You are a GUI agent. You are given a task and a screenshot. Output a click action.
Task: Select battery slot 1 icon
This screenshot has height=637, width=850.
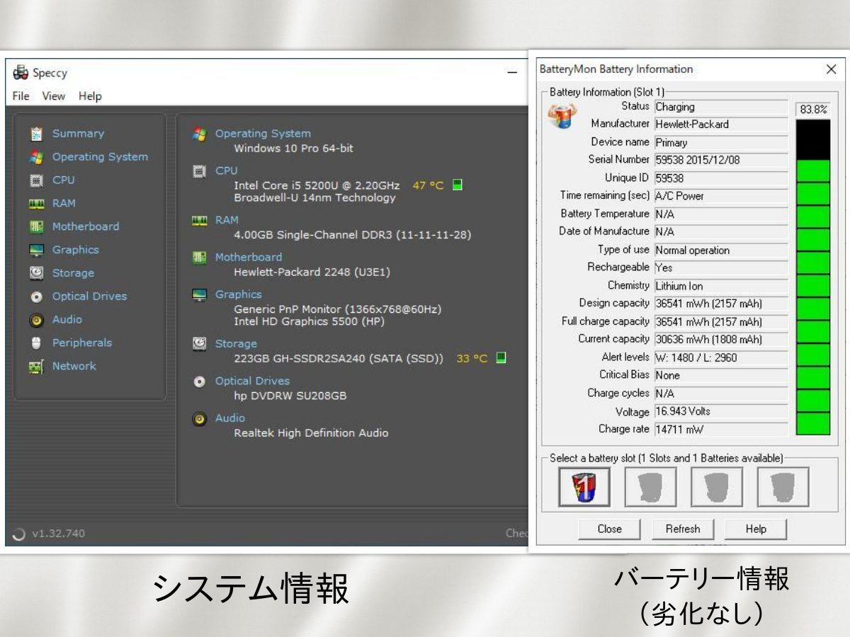584,487
